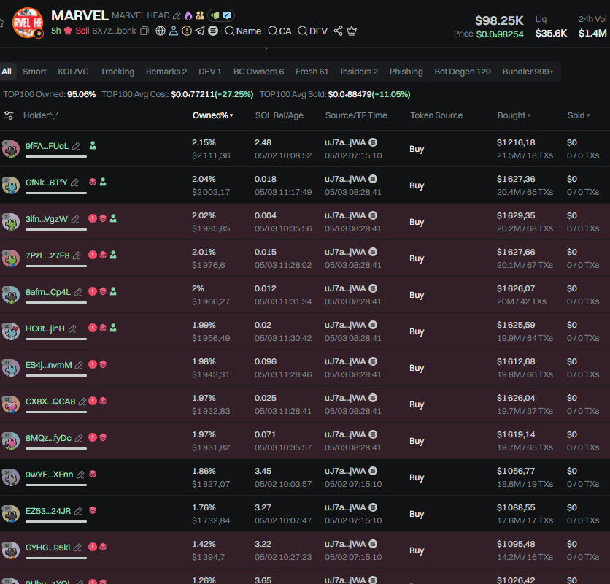Image resolution: width=610 pixels, height=584 pixels.
Task: Sort by Owned% column
Action: pos(213,115)
